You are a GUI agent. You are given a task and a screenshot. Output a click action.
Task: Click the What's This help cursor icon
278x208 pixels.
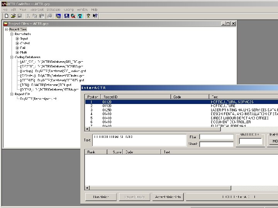click(x=95, y=16)
